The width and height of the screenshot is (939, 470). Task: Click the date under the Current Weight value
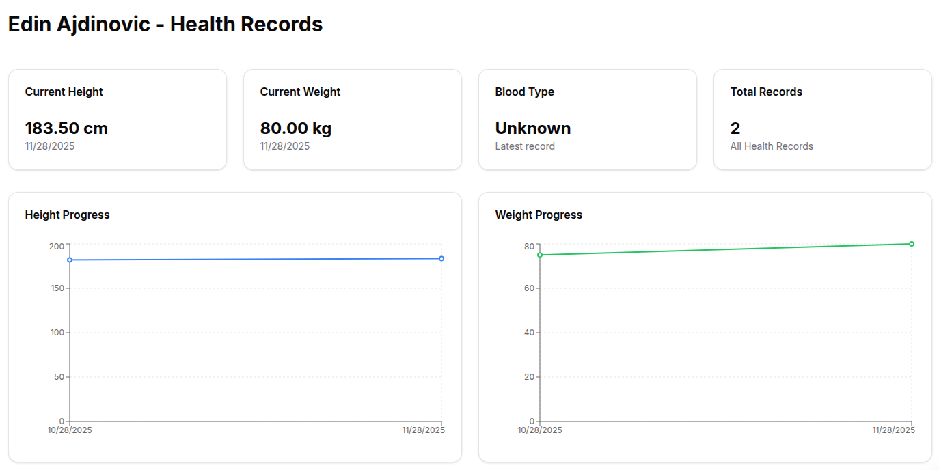pos(285,146)
